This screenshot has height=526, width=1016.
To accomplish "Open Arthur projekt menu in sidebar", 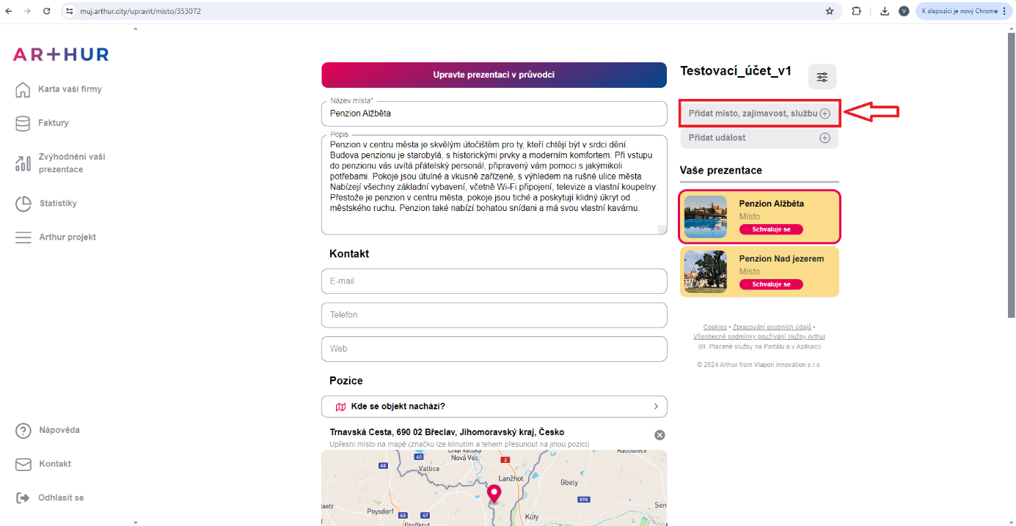I will (67, 237).
